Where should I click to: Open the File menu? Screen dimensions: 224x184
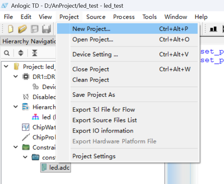pyautogui.click(x=8, y=17)
